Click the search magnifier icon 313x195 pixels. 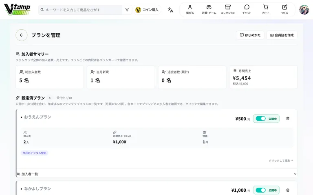pos(42,10)
